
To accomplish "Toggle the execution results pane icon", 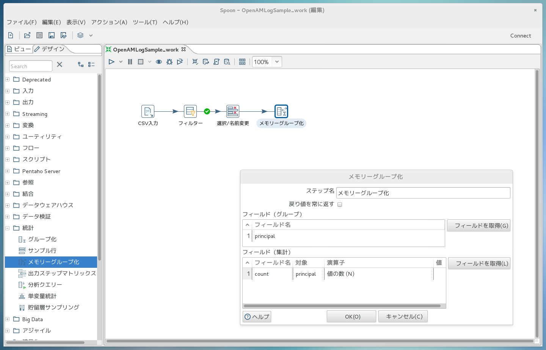I will point(242,62).
